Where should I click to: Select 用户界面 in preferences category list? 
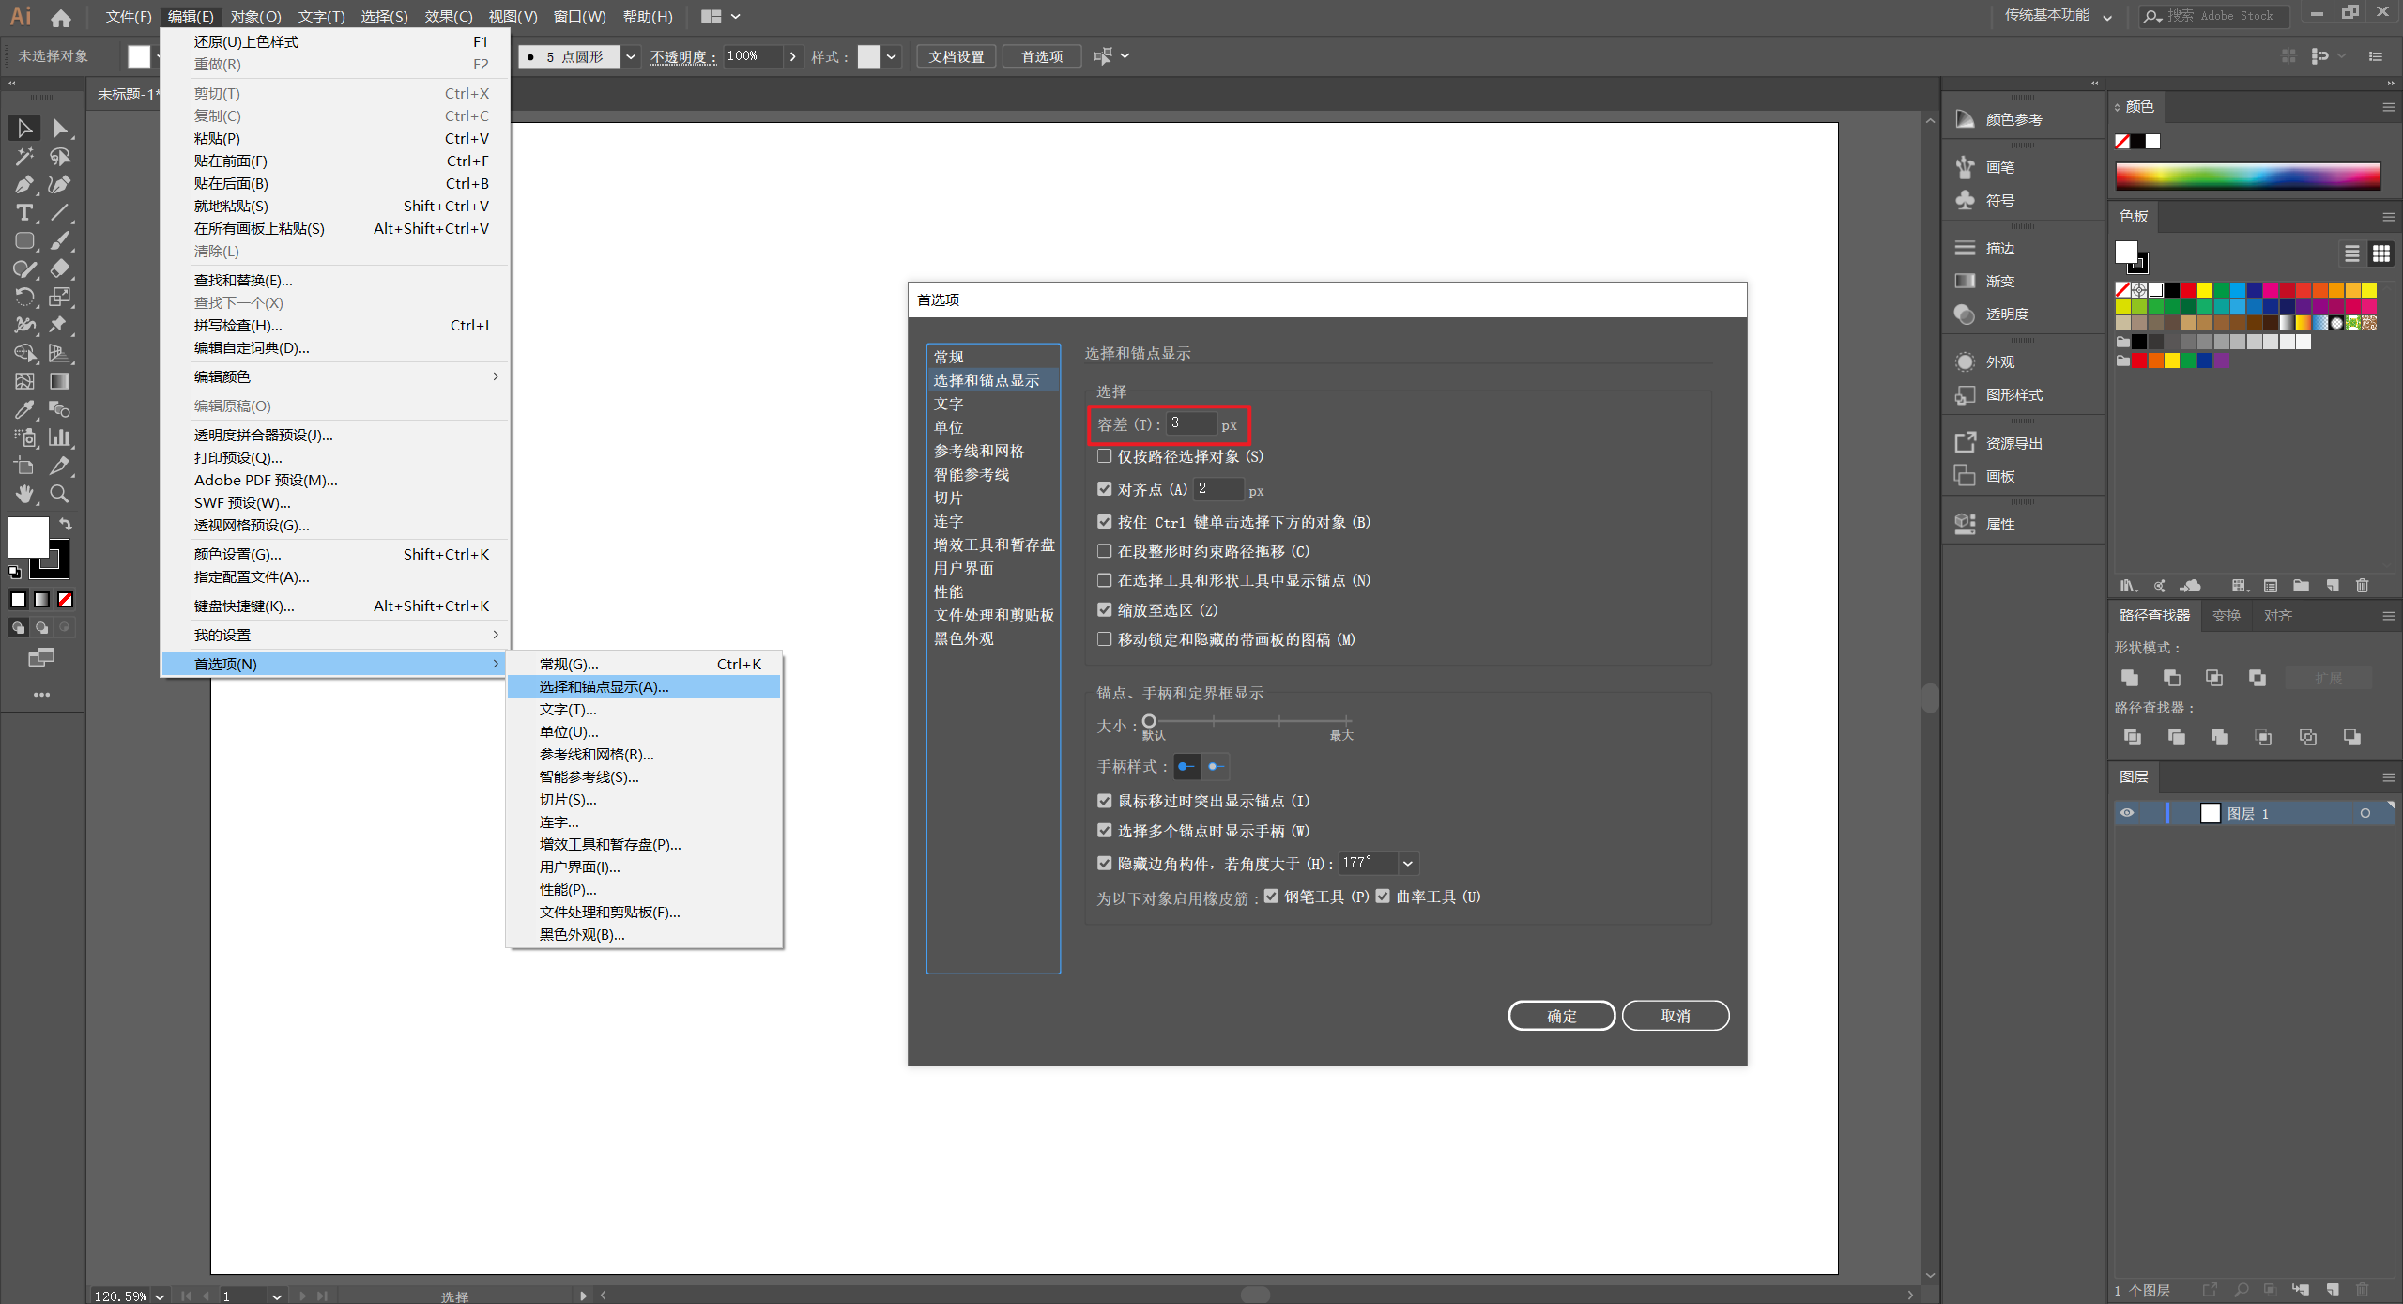pos(963,569)
